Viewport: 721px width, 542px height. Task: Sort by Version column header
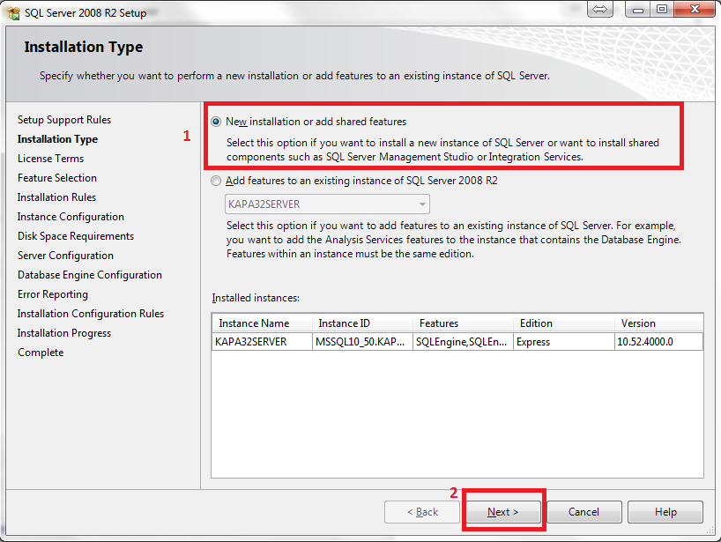point(659,323)
